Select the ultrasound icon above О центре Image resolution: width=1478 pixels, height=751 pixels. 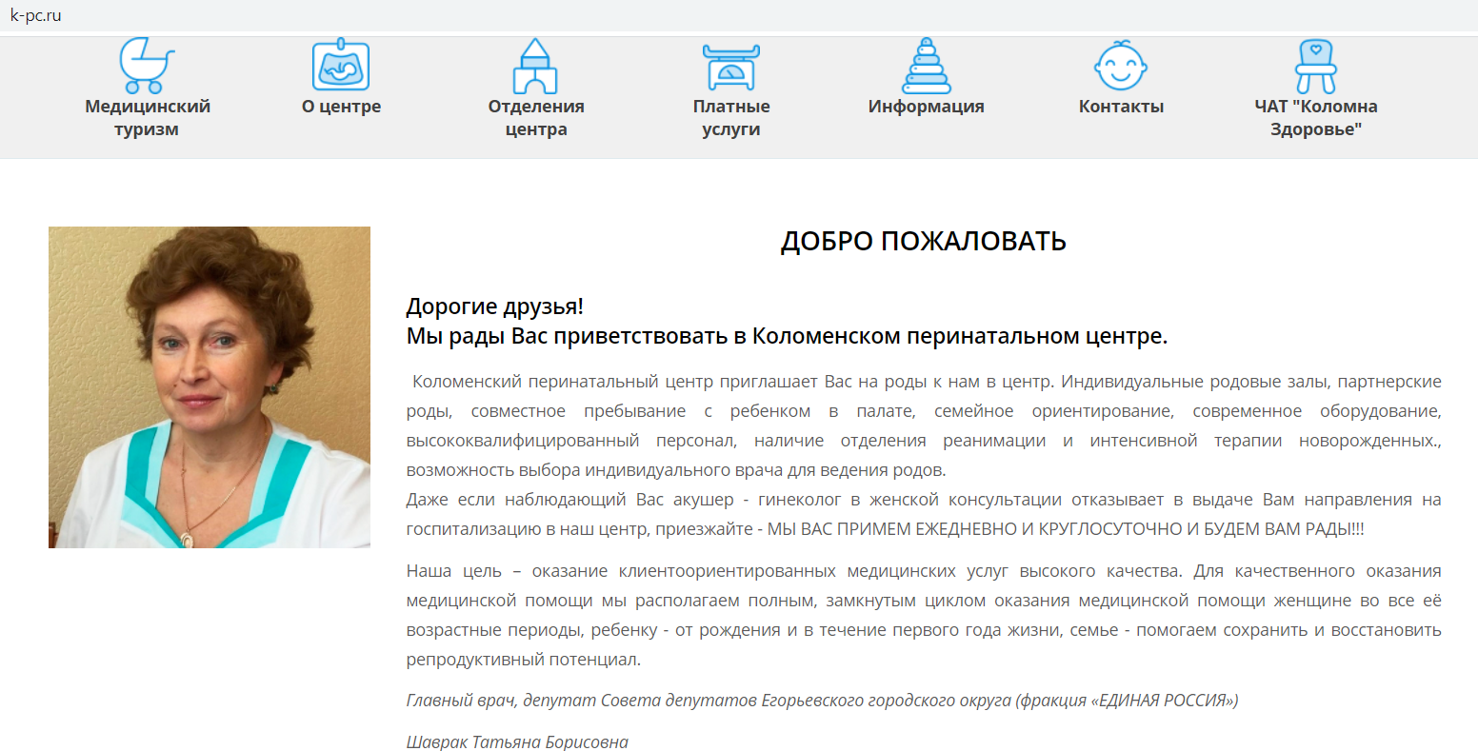click(342, 63)
